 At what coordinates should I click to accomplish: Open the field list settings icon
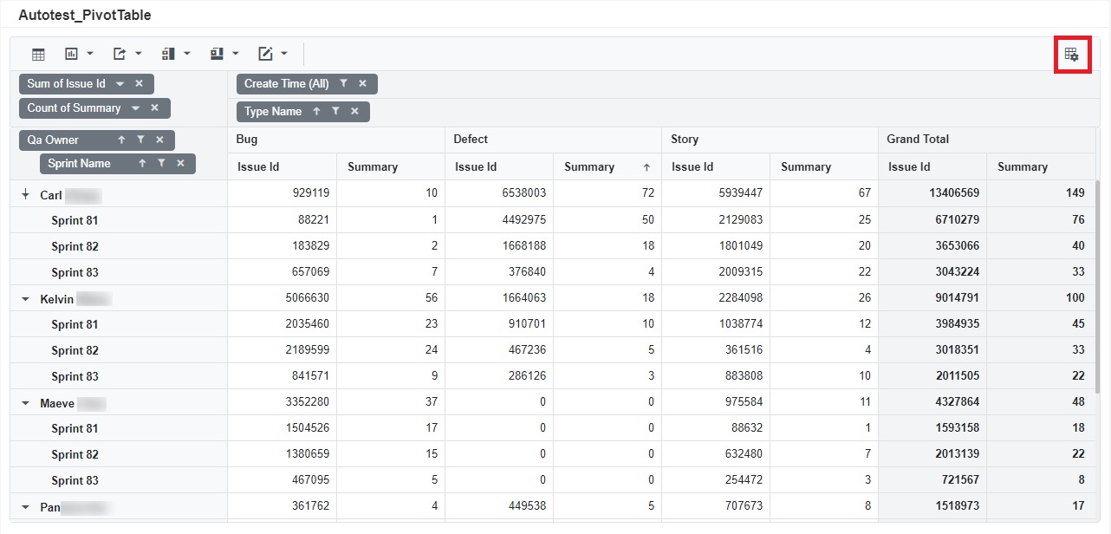click(x=1071, y=55)
